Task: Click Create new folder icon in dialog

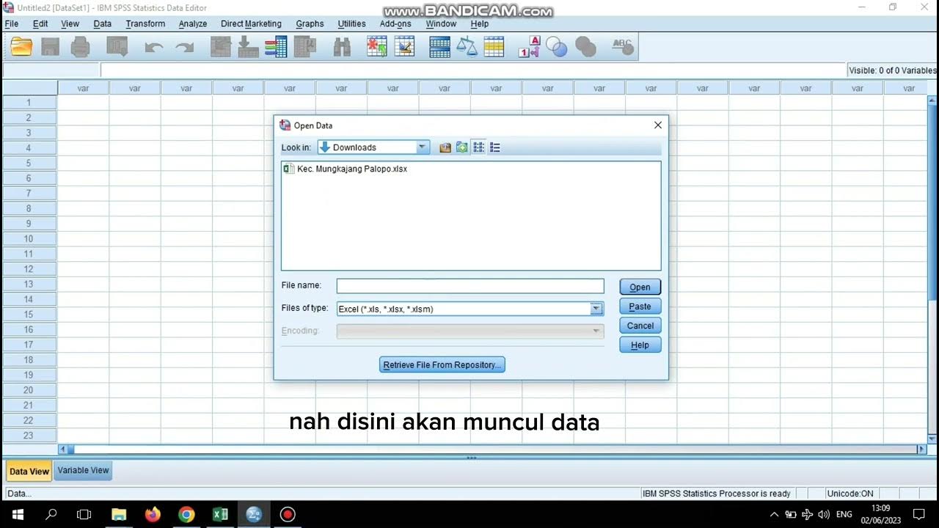Action: [461, 147]
